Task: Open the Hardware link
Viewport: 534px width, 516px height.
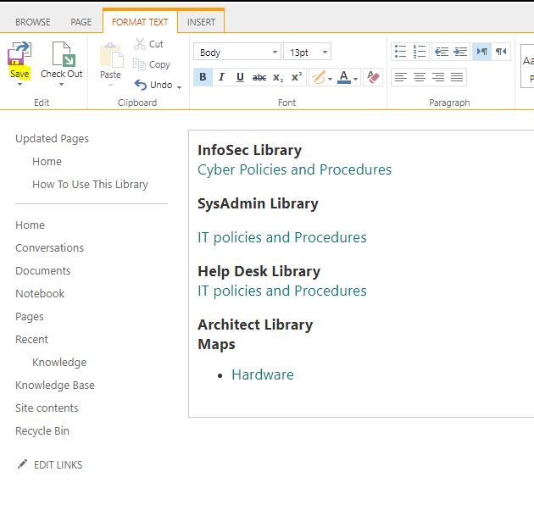Action: (x=263, y=375)
